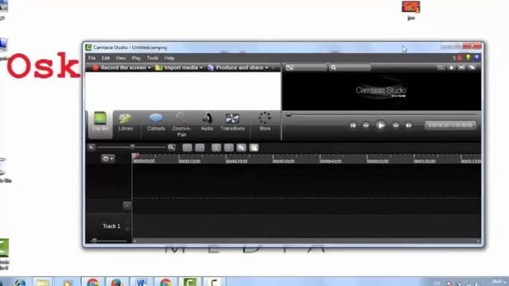The image size is (509, 286).
Task: Open the Audio tool
Action: click(x=207, y=122)
